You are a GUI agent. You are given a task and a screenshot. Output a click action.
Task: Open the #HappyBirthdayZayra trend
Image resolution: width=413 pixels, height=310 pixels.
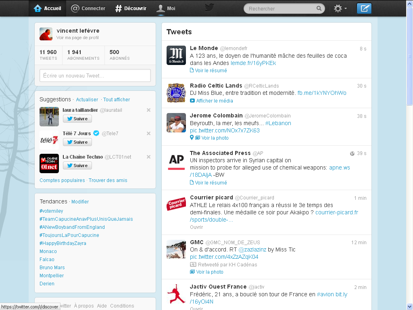(63, 243)
